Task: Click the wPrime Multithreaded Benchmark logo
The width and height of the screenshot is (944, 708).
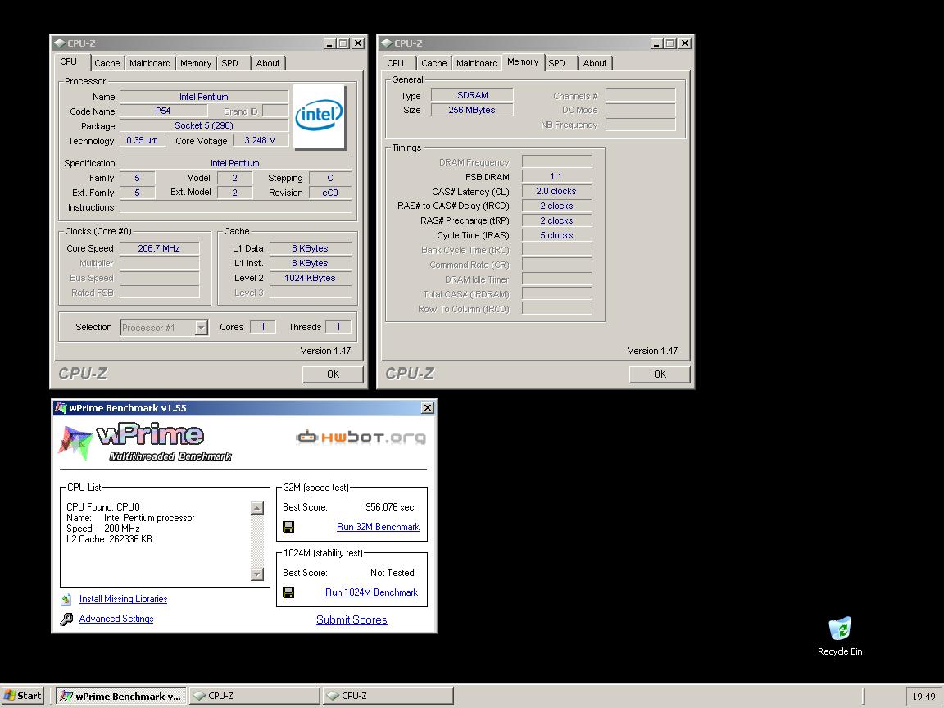Action: coord(146,442)
